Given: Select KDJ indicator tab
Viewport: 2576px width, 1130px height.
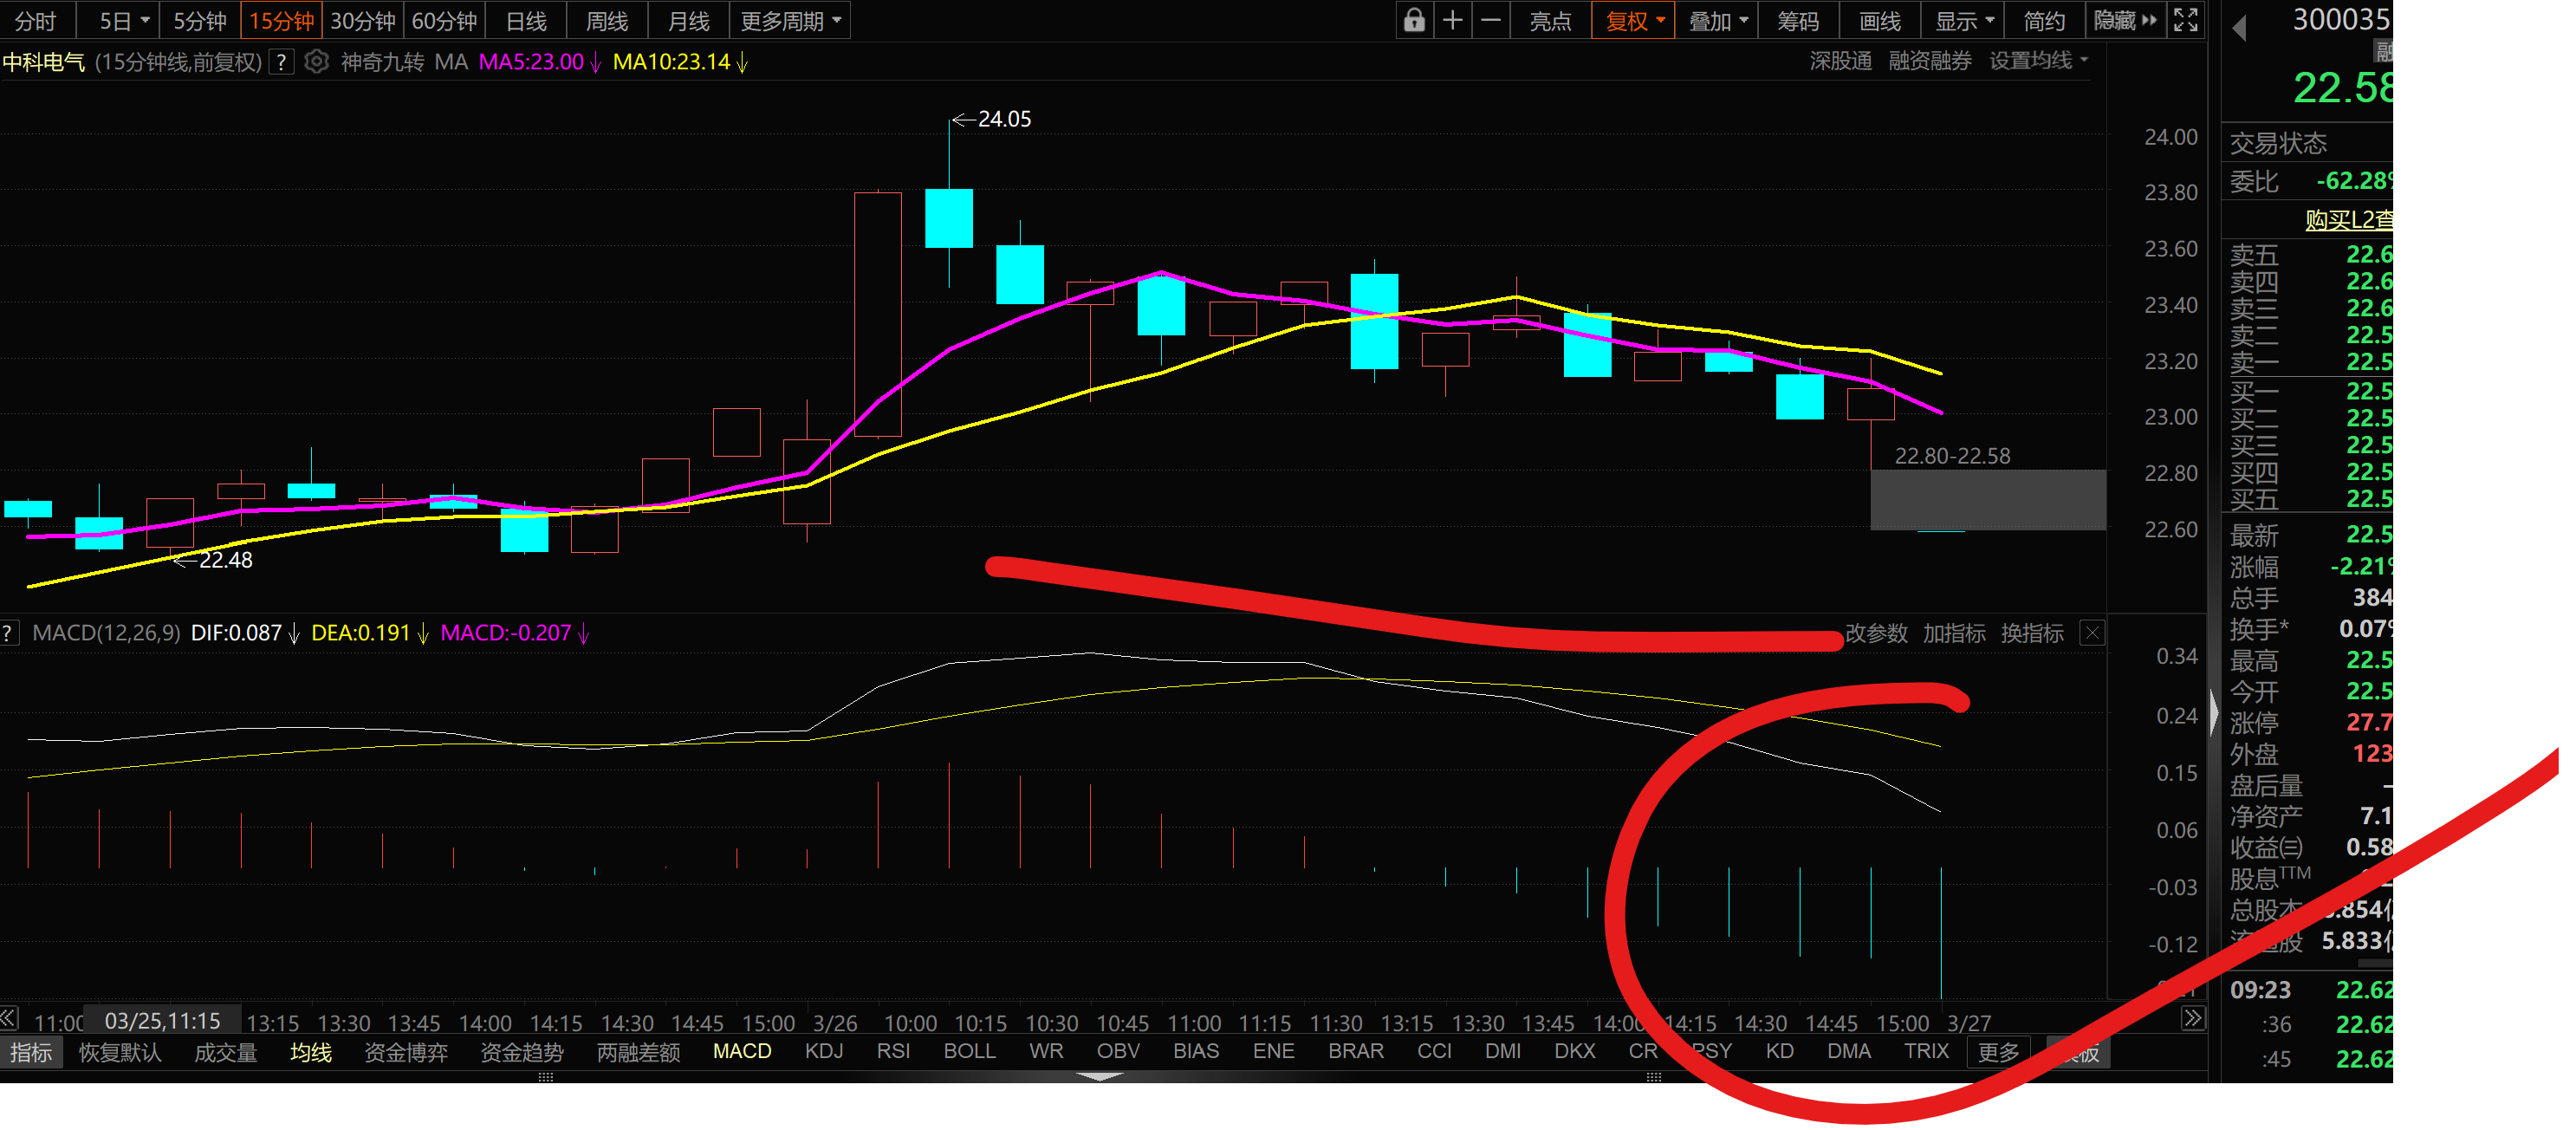Looking at the screenshot, I should [823, 1051].
